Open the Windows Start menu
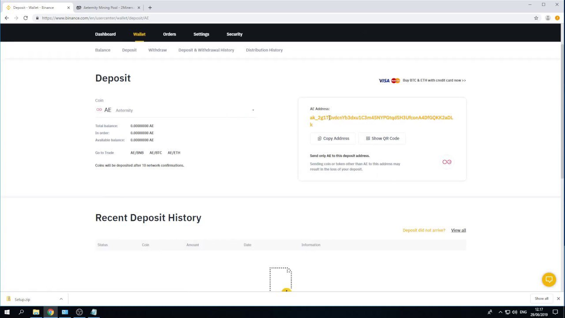 (7, 312)
